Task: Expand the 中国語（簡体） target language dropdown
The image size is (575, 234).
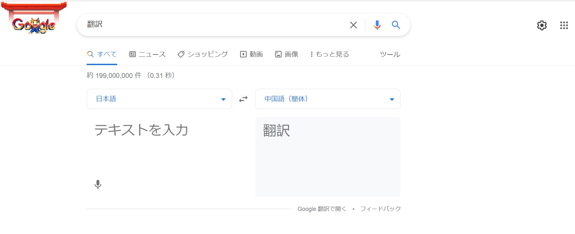Action: (327, 99)
